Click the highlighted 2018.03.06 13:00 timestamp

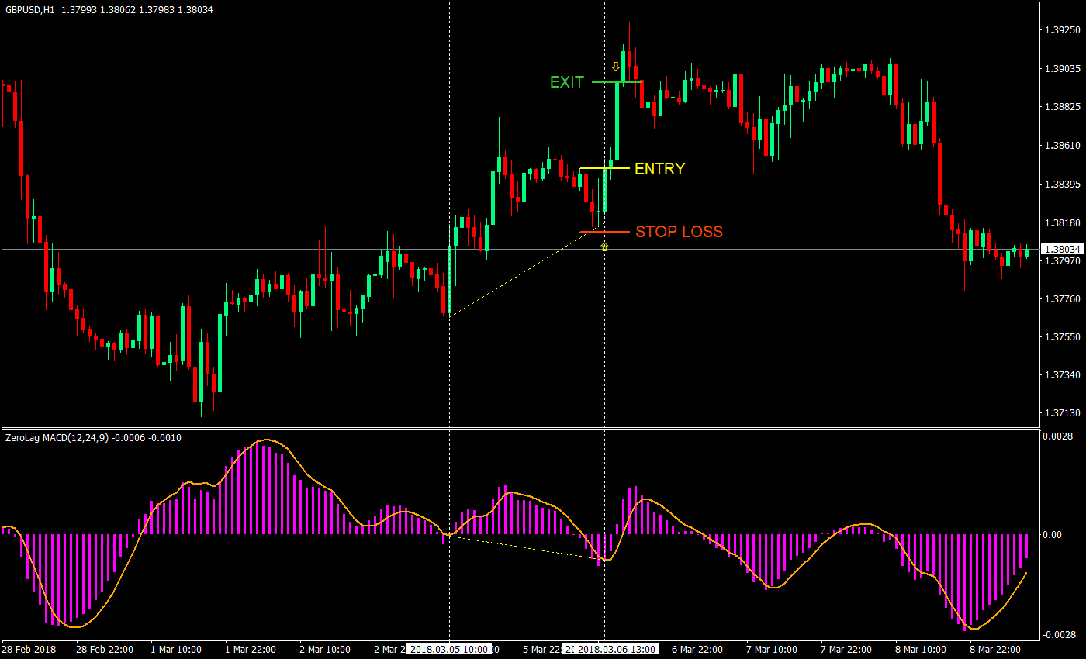(617, 650)
